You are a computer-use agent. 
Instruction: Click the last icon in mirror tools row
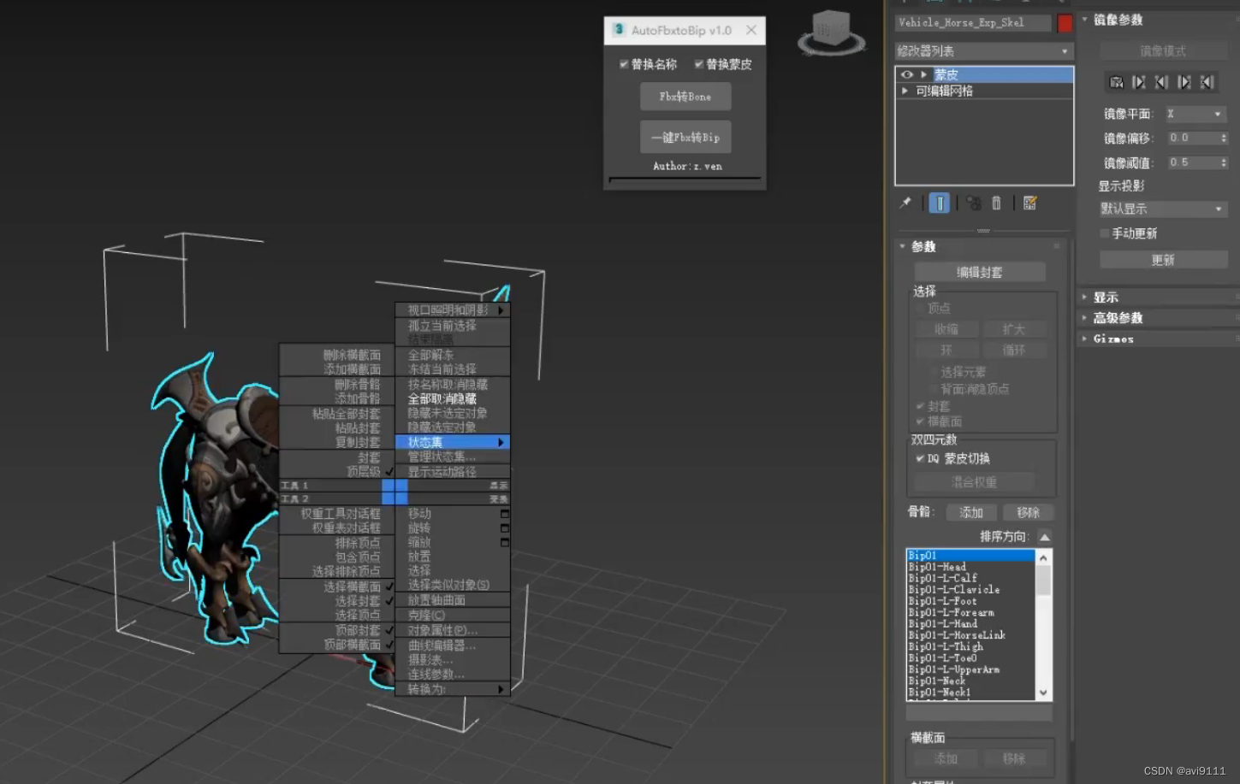[1207, 82]
